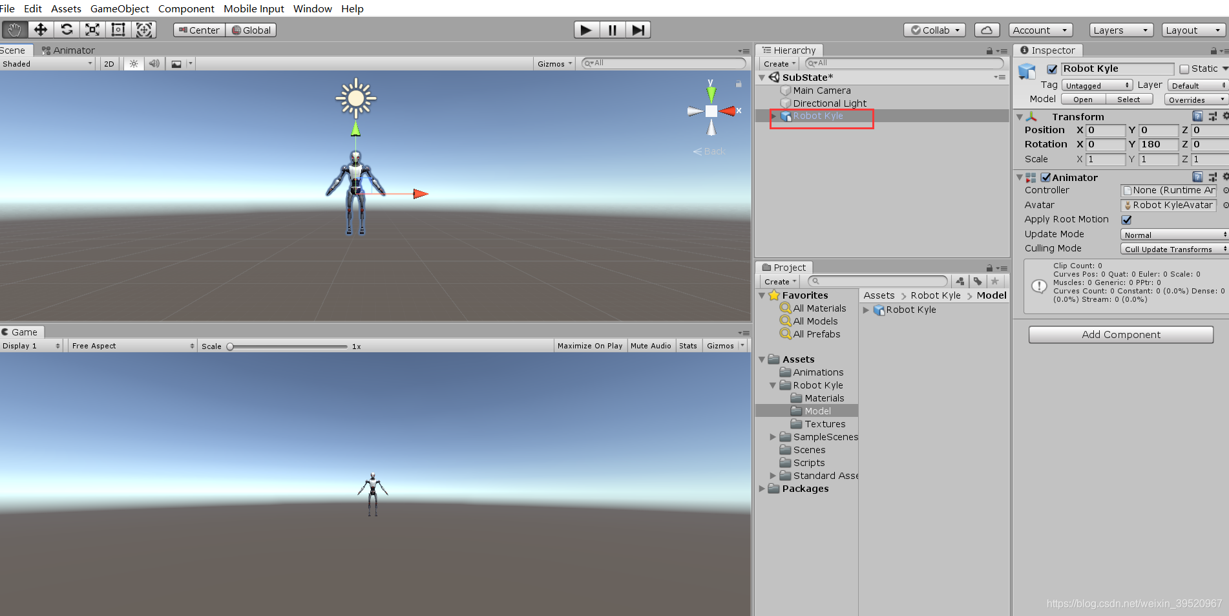Image resolution: width=1229 pixels, height=616 pixels.
Task: Open the Transform help icon
Action: 1197,116
